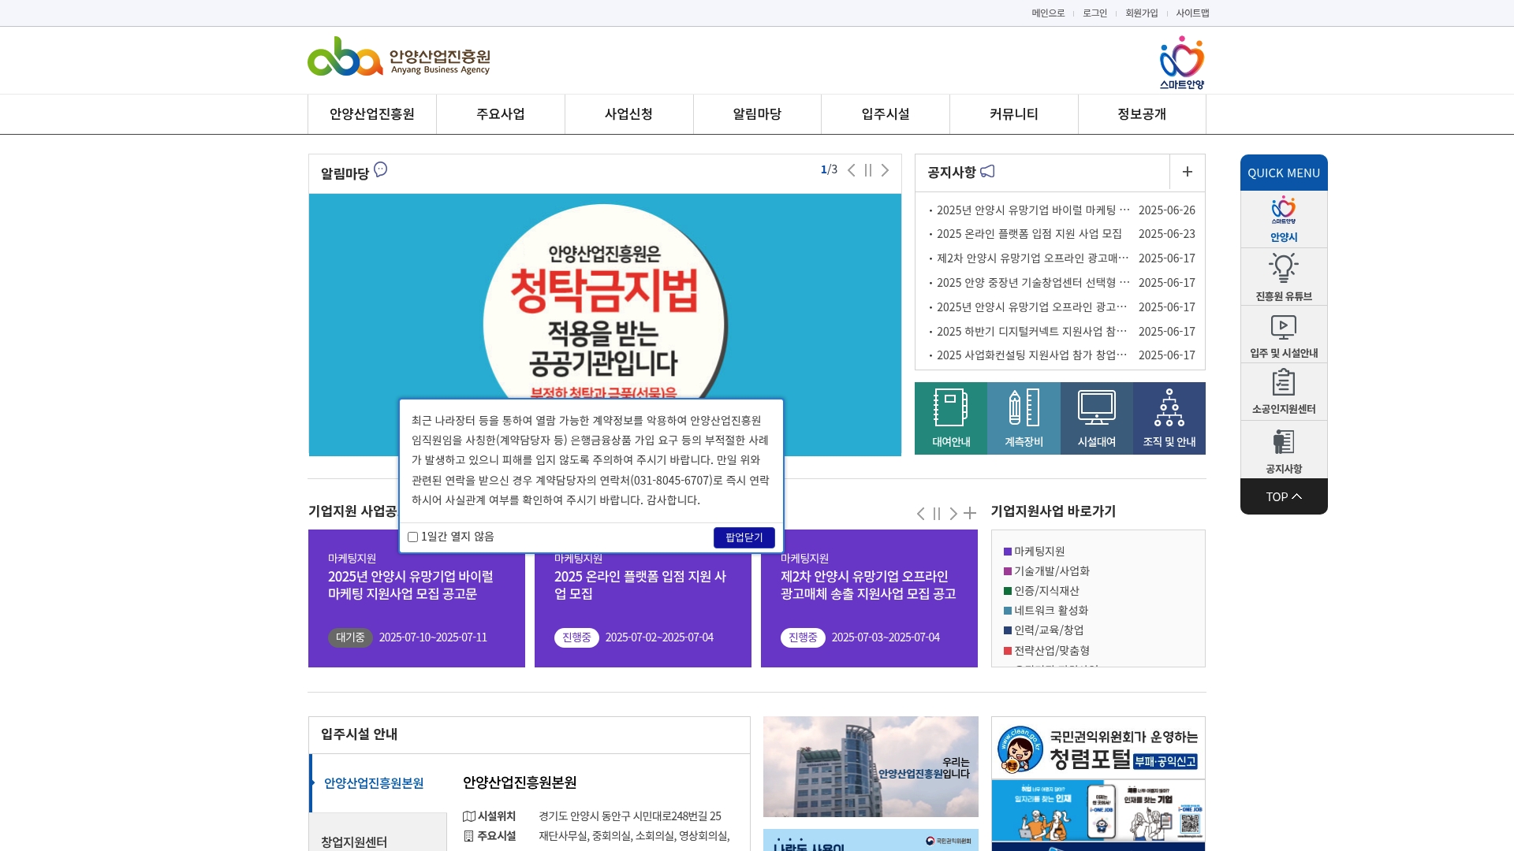The height and width of the screenshot is (851, 1514).
Task: Check the 1일간 열지 않음 checkbox
Action: point(412,537)
